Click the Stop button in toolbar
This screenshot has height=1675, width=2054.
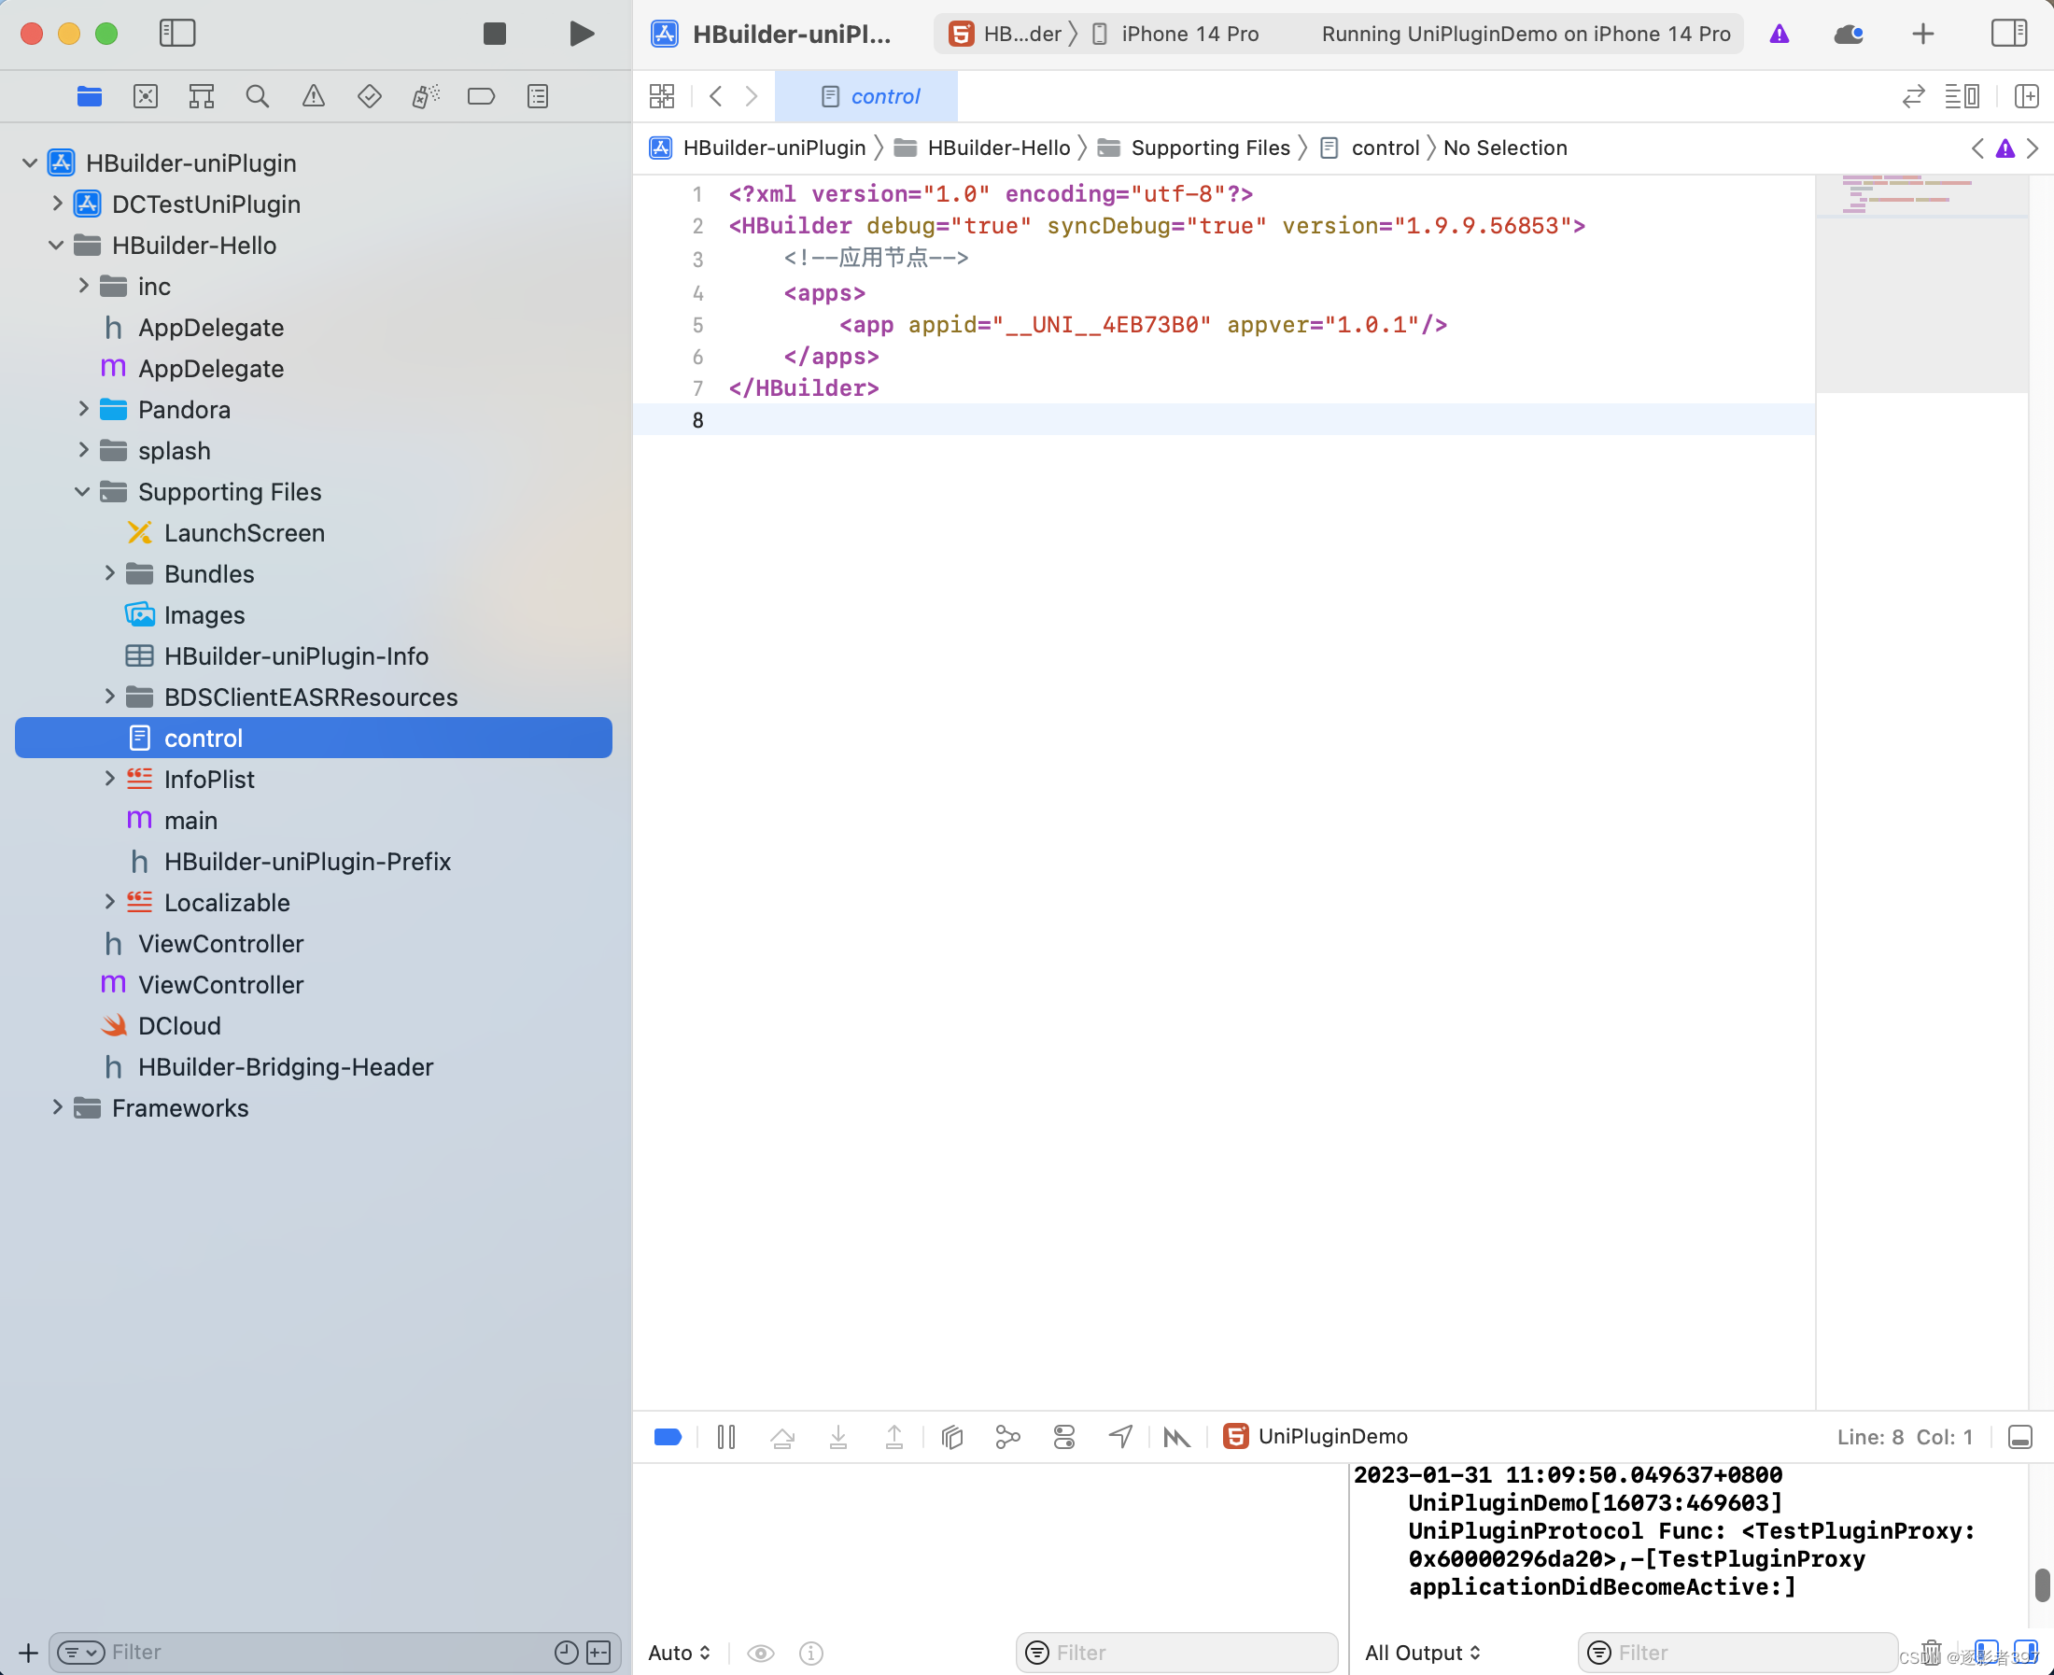[x=493, y=33]
